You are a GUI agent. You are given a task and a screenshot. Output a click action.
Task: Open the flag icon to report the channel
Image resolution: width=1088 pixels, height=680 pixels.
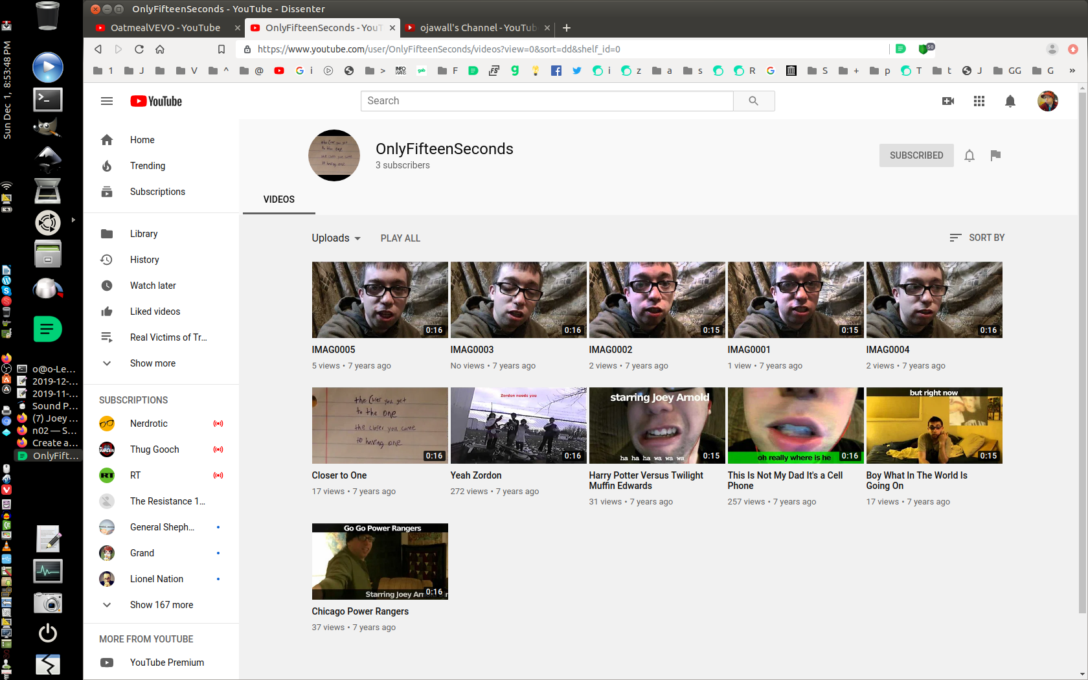click(995, 155)
